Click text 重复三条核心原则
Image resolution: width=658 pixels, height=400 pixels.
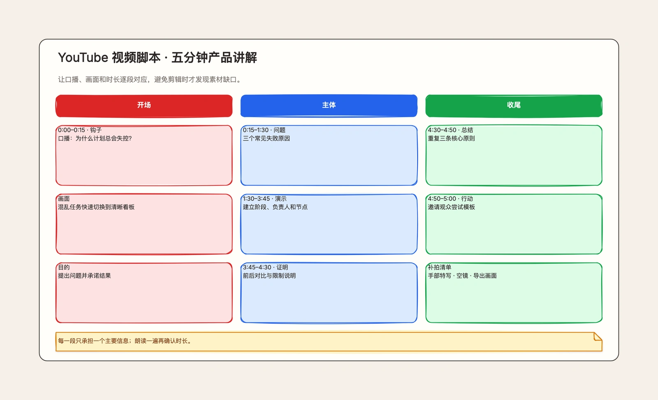(x=452, y=138)
